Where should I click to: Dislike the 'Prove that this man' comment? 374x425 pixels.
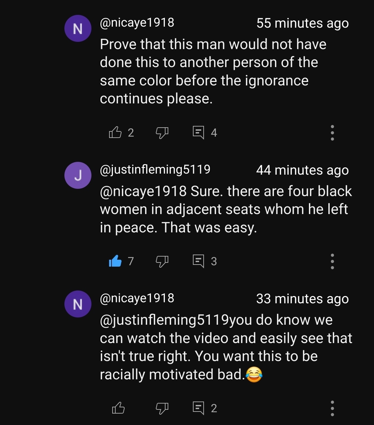162,132
